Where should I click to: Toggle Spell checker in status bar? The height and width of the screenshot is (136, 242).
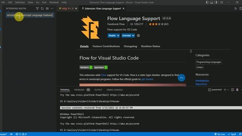(232, 134)
